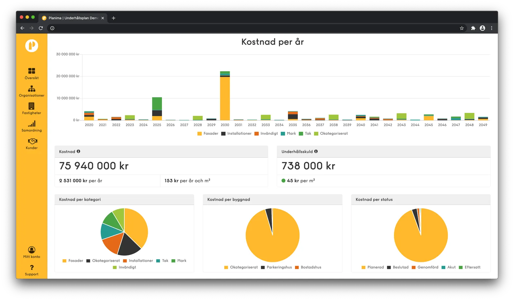Viewport: 514px width, 300px height.
Task: Click the Kostnad per kategori panel header
Action: tap(124, 200)
